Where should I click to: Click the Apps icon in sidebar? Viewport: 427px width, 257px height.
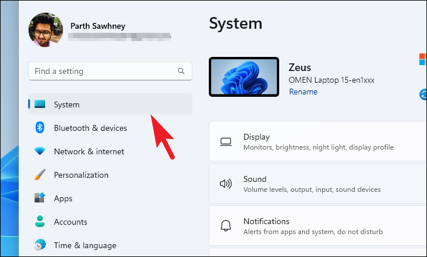pyautogui.click(x=40, y=198)
